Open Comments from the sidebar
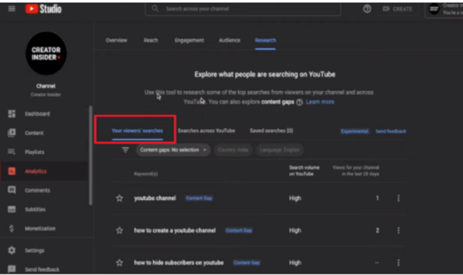This screenshot has height=275, width=463. [38, 190]
